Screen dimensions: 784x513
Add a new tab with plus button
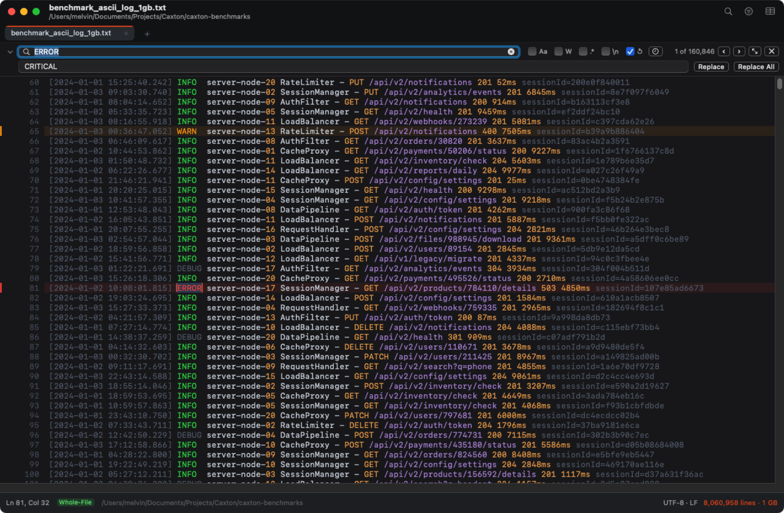pyautogui.click(x=147, y=34)
